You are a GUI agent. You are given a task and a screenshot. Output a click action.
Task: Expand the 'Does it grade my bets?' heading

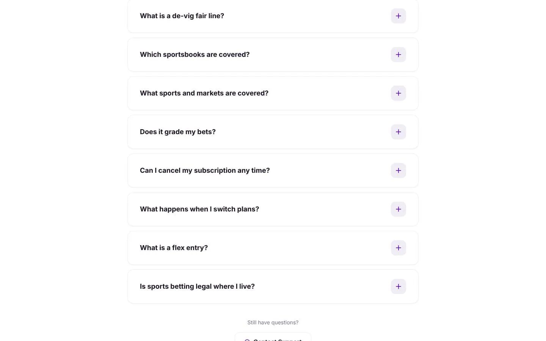(177, 132)
